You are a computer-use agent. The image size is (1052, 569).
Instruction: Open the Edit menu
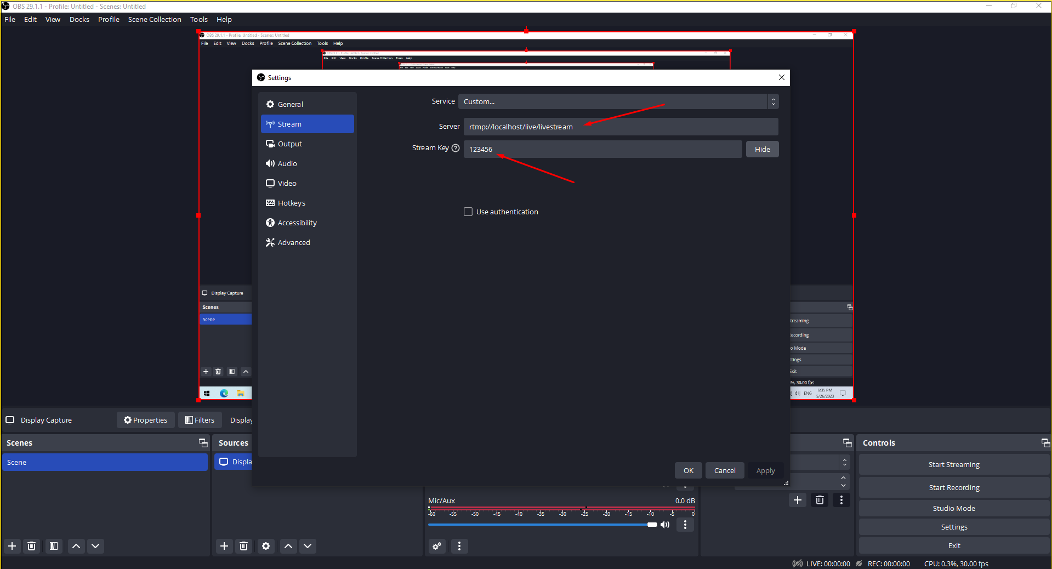(x=30, y=19)
